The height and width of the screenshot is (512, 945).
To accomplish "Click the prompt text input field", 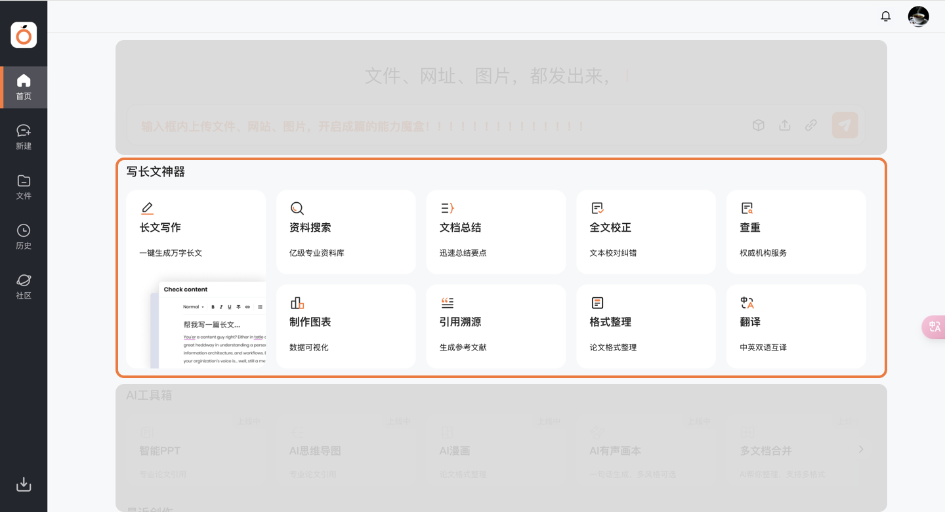I will pos(433,125).
